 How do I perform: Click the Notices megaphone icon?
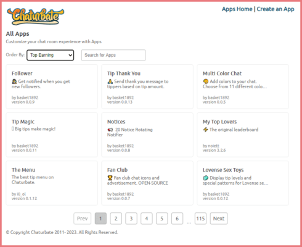pyautogui.click(x=110, y=130)
